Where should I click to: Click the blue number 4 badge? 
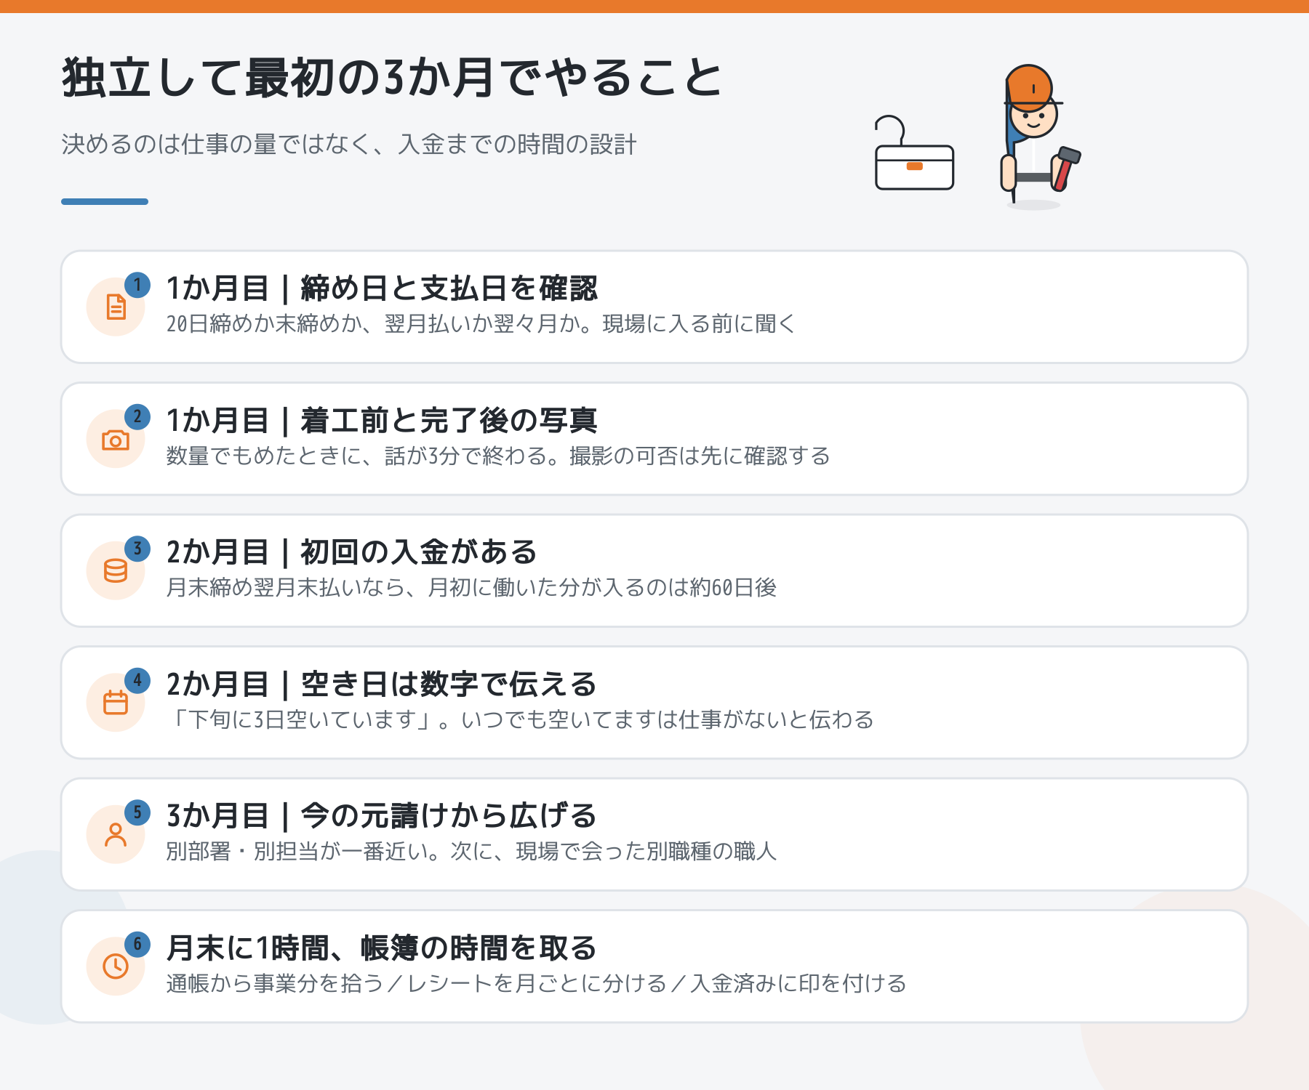pyautogui.click(x=137, y=681)
